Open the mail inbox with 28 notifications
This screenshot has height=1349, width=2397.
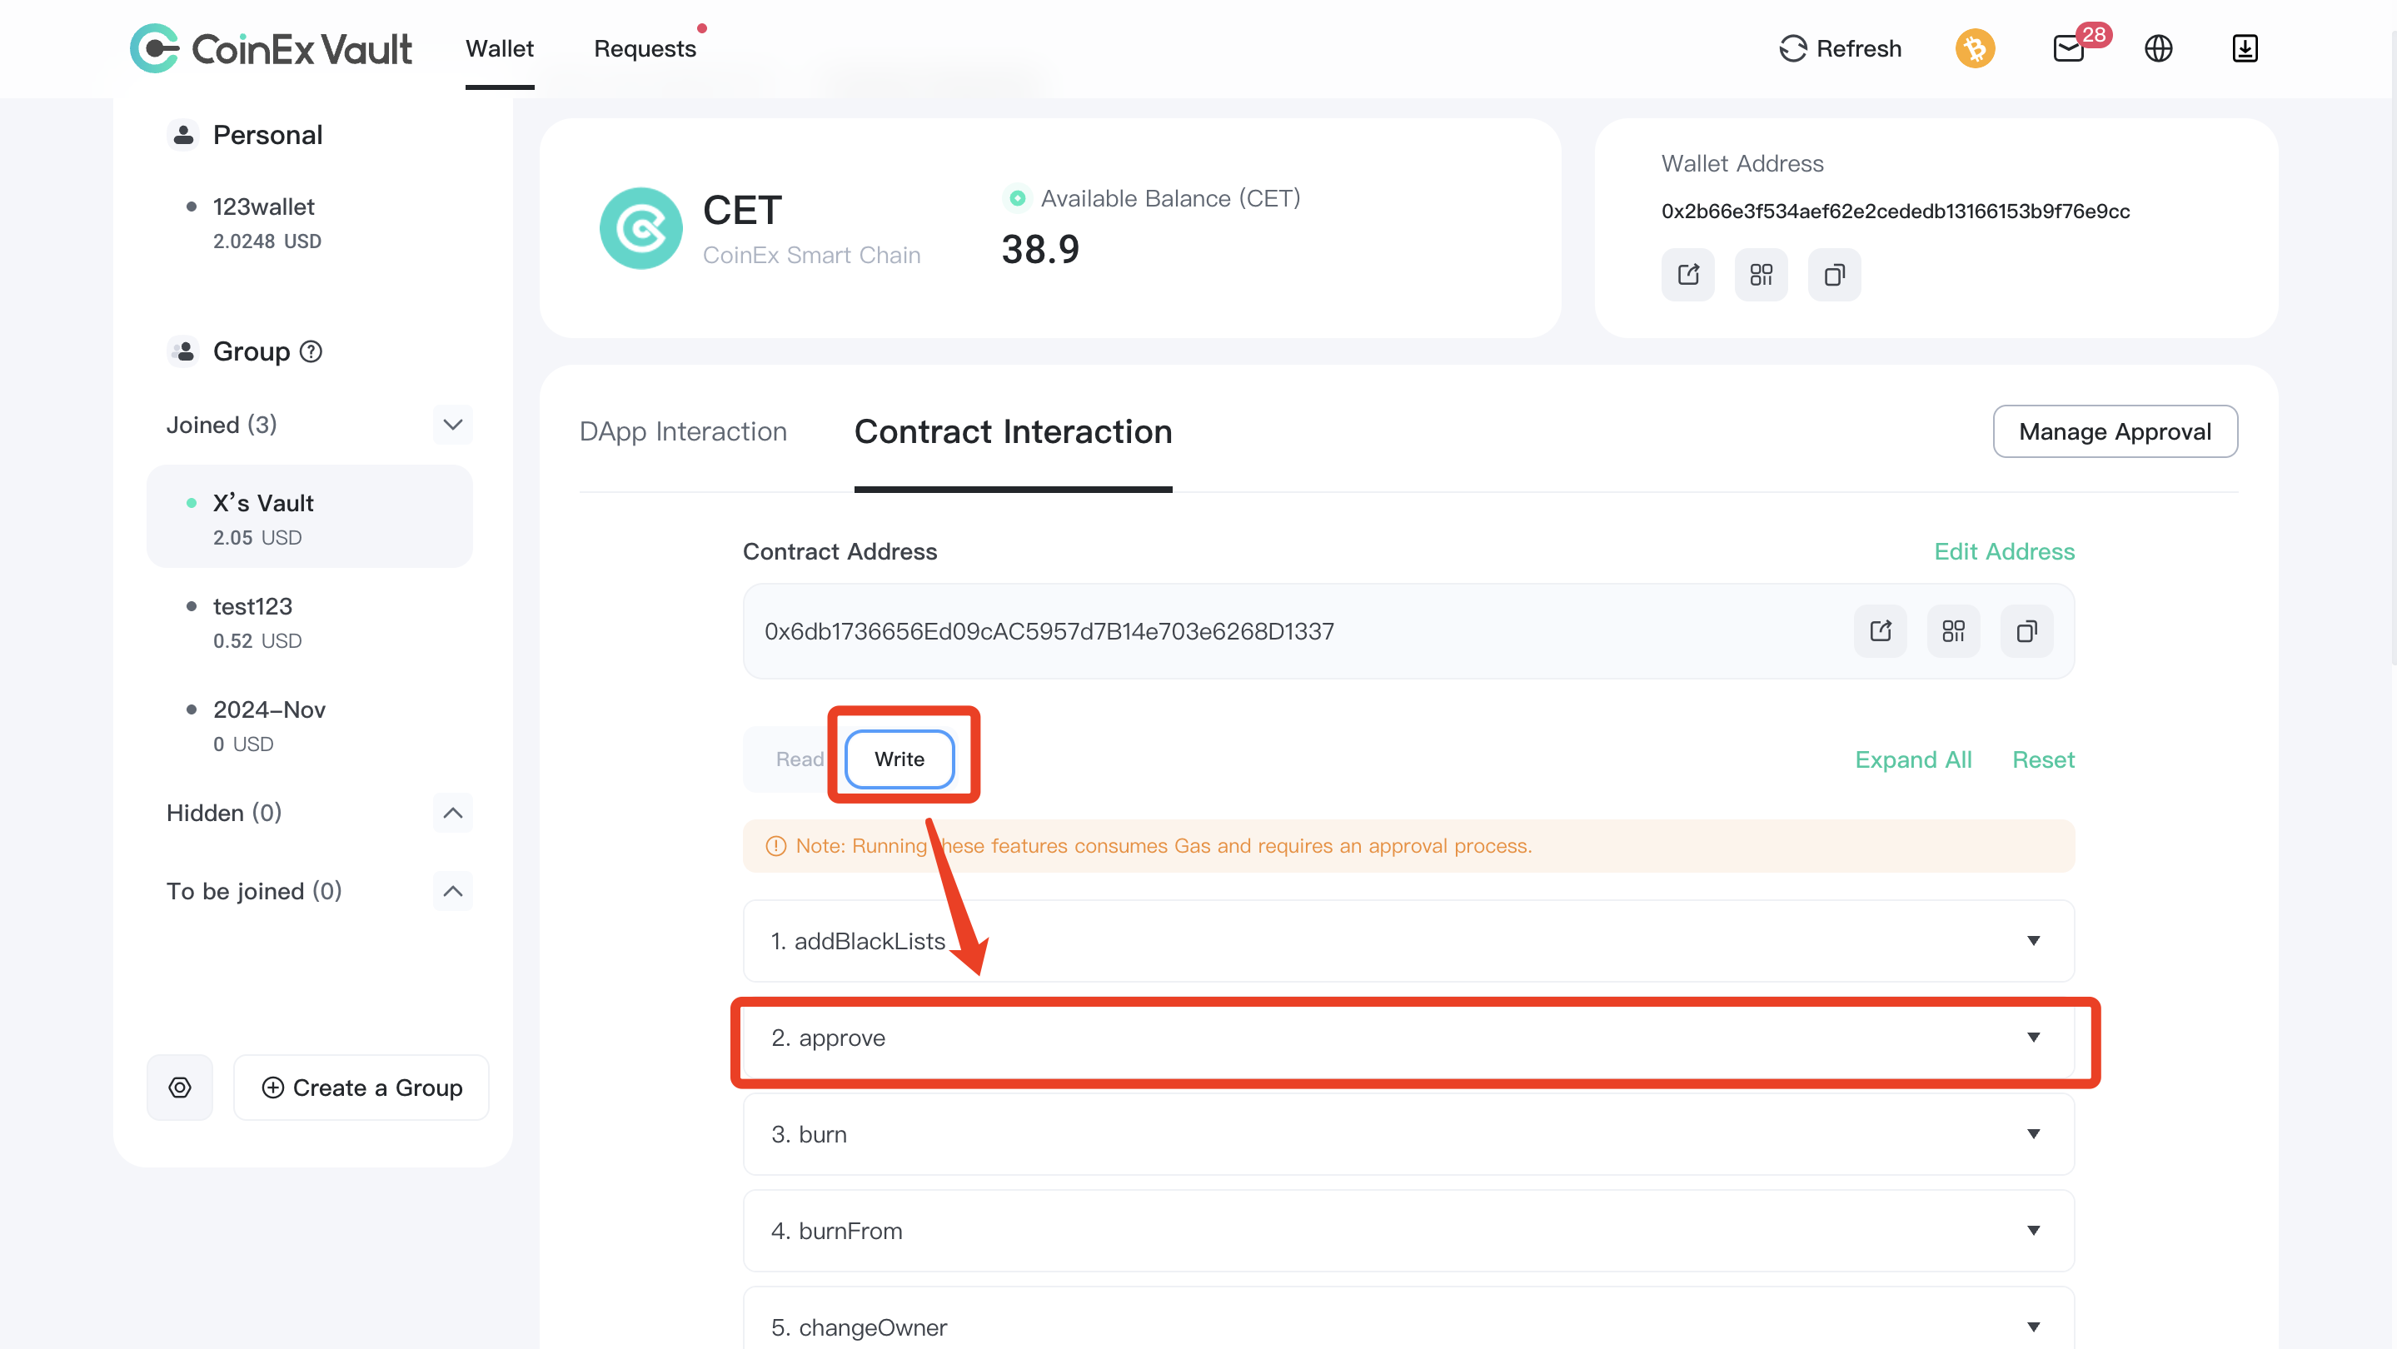coord(2070,48)
